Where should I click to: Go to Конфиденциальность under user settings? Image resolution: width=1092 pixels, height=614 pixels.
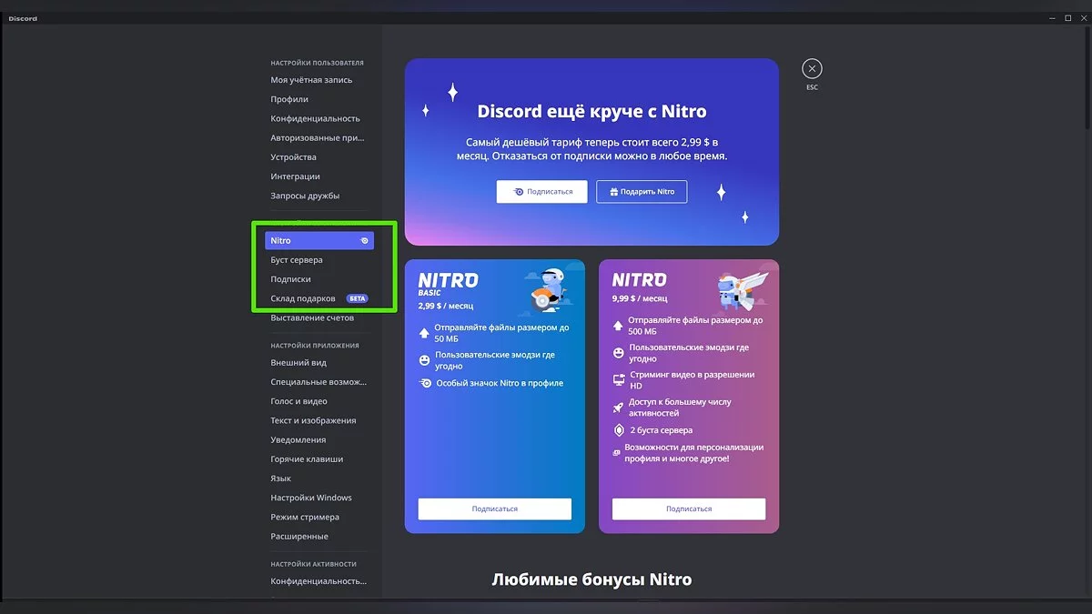click(x=315, y=118)
